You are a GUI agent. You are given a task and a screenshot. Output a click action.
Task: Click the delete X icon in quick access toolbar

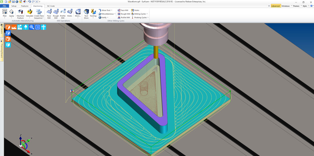point(37,1)
